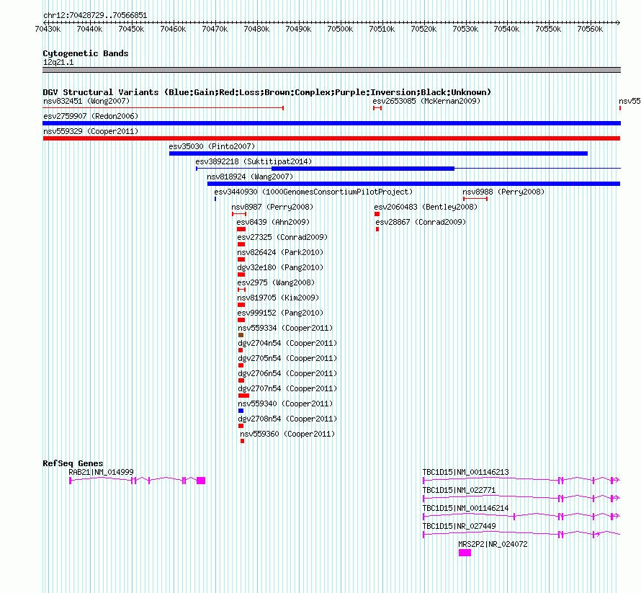Open the nsv559340 (Cooper2011) label
Viewport: 641px width, 593px height.
coord(285,403)
